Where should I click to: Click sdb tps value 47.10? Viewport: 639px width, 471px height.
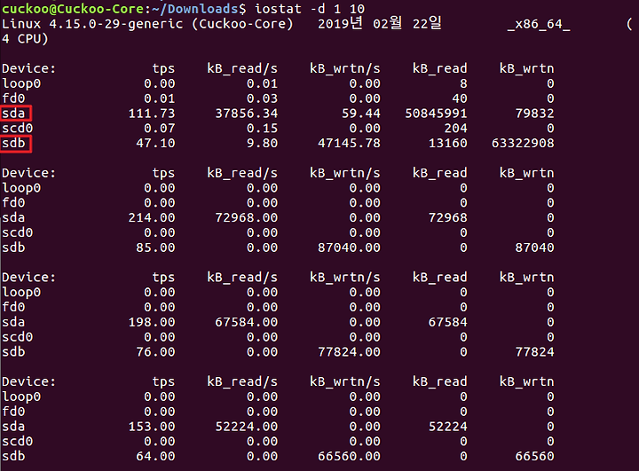pyautogui.click(x=155, y=143)
